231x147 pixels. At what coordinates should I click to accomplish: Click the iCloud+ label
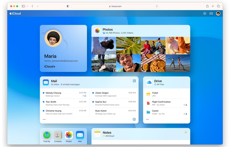pos(50,66)
